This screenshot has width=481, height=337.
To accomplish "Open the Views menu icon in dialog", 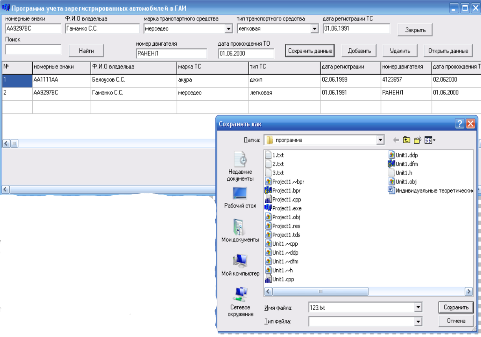I will [429, 140].
